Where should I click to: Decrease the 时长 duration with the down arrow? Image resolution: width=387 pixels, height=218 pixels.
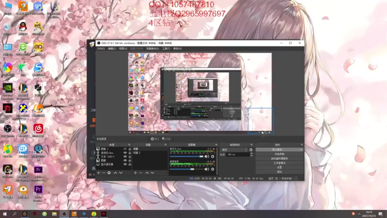click(251, 156)
